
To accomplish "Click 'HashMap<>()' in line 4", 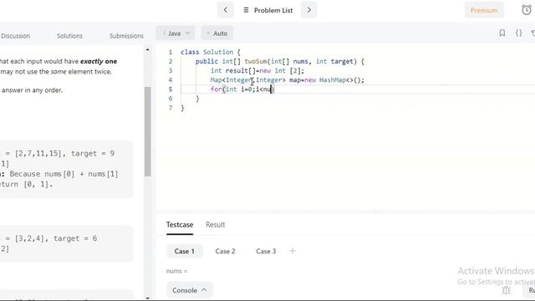I will coord(342,80).
